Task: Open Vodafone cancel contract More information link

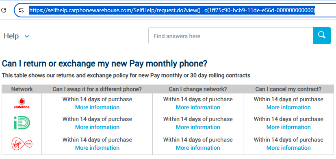Action: pyautogui.click(x=288, y=107)
